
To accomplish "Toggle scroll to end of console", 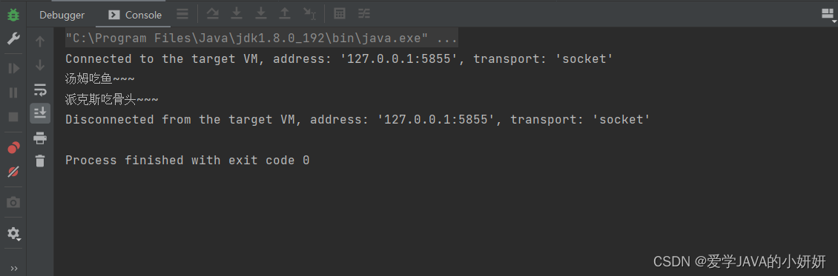I will click(40, 113).
